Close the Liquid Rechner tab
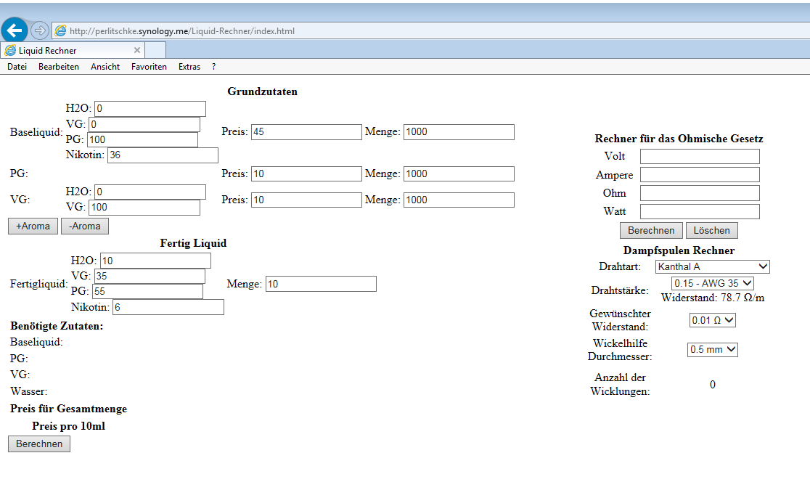The image size is (810, 482). pos(137,51)
